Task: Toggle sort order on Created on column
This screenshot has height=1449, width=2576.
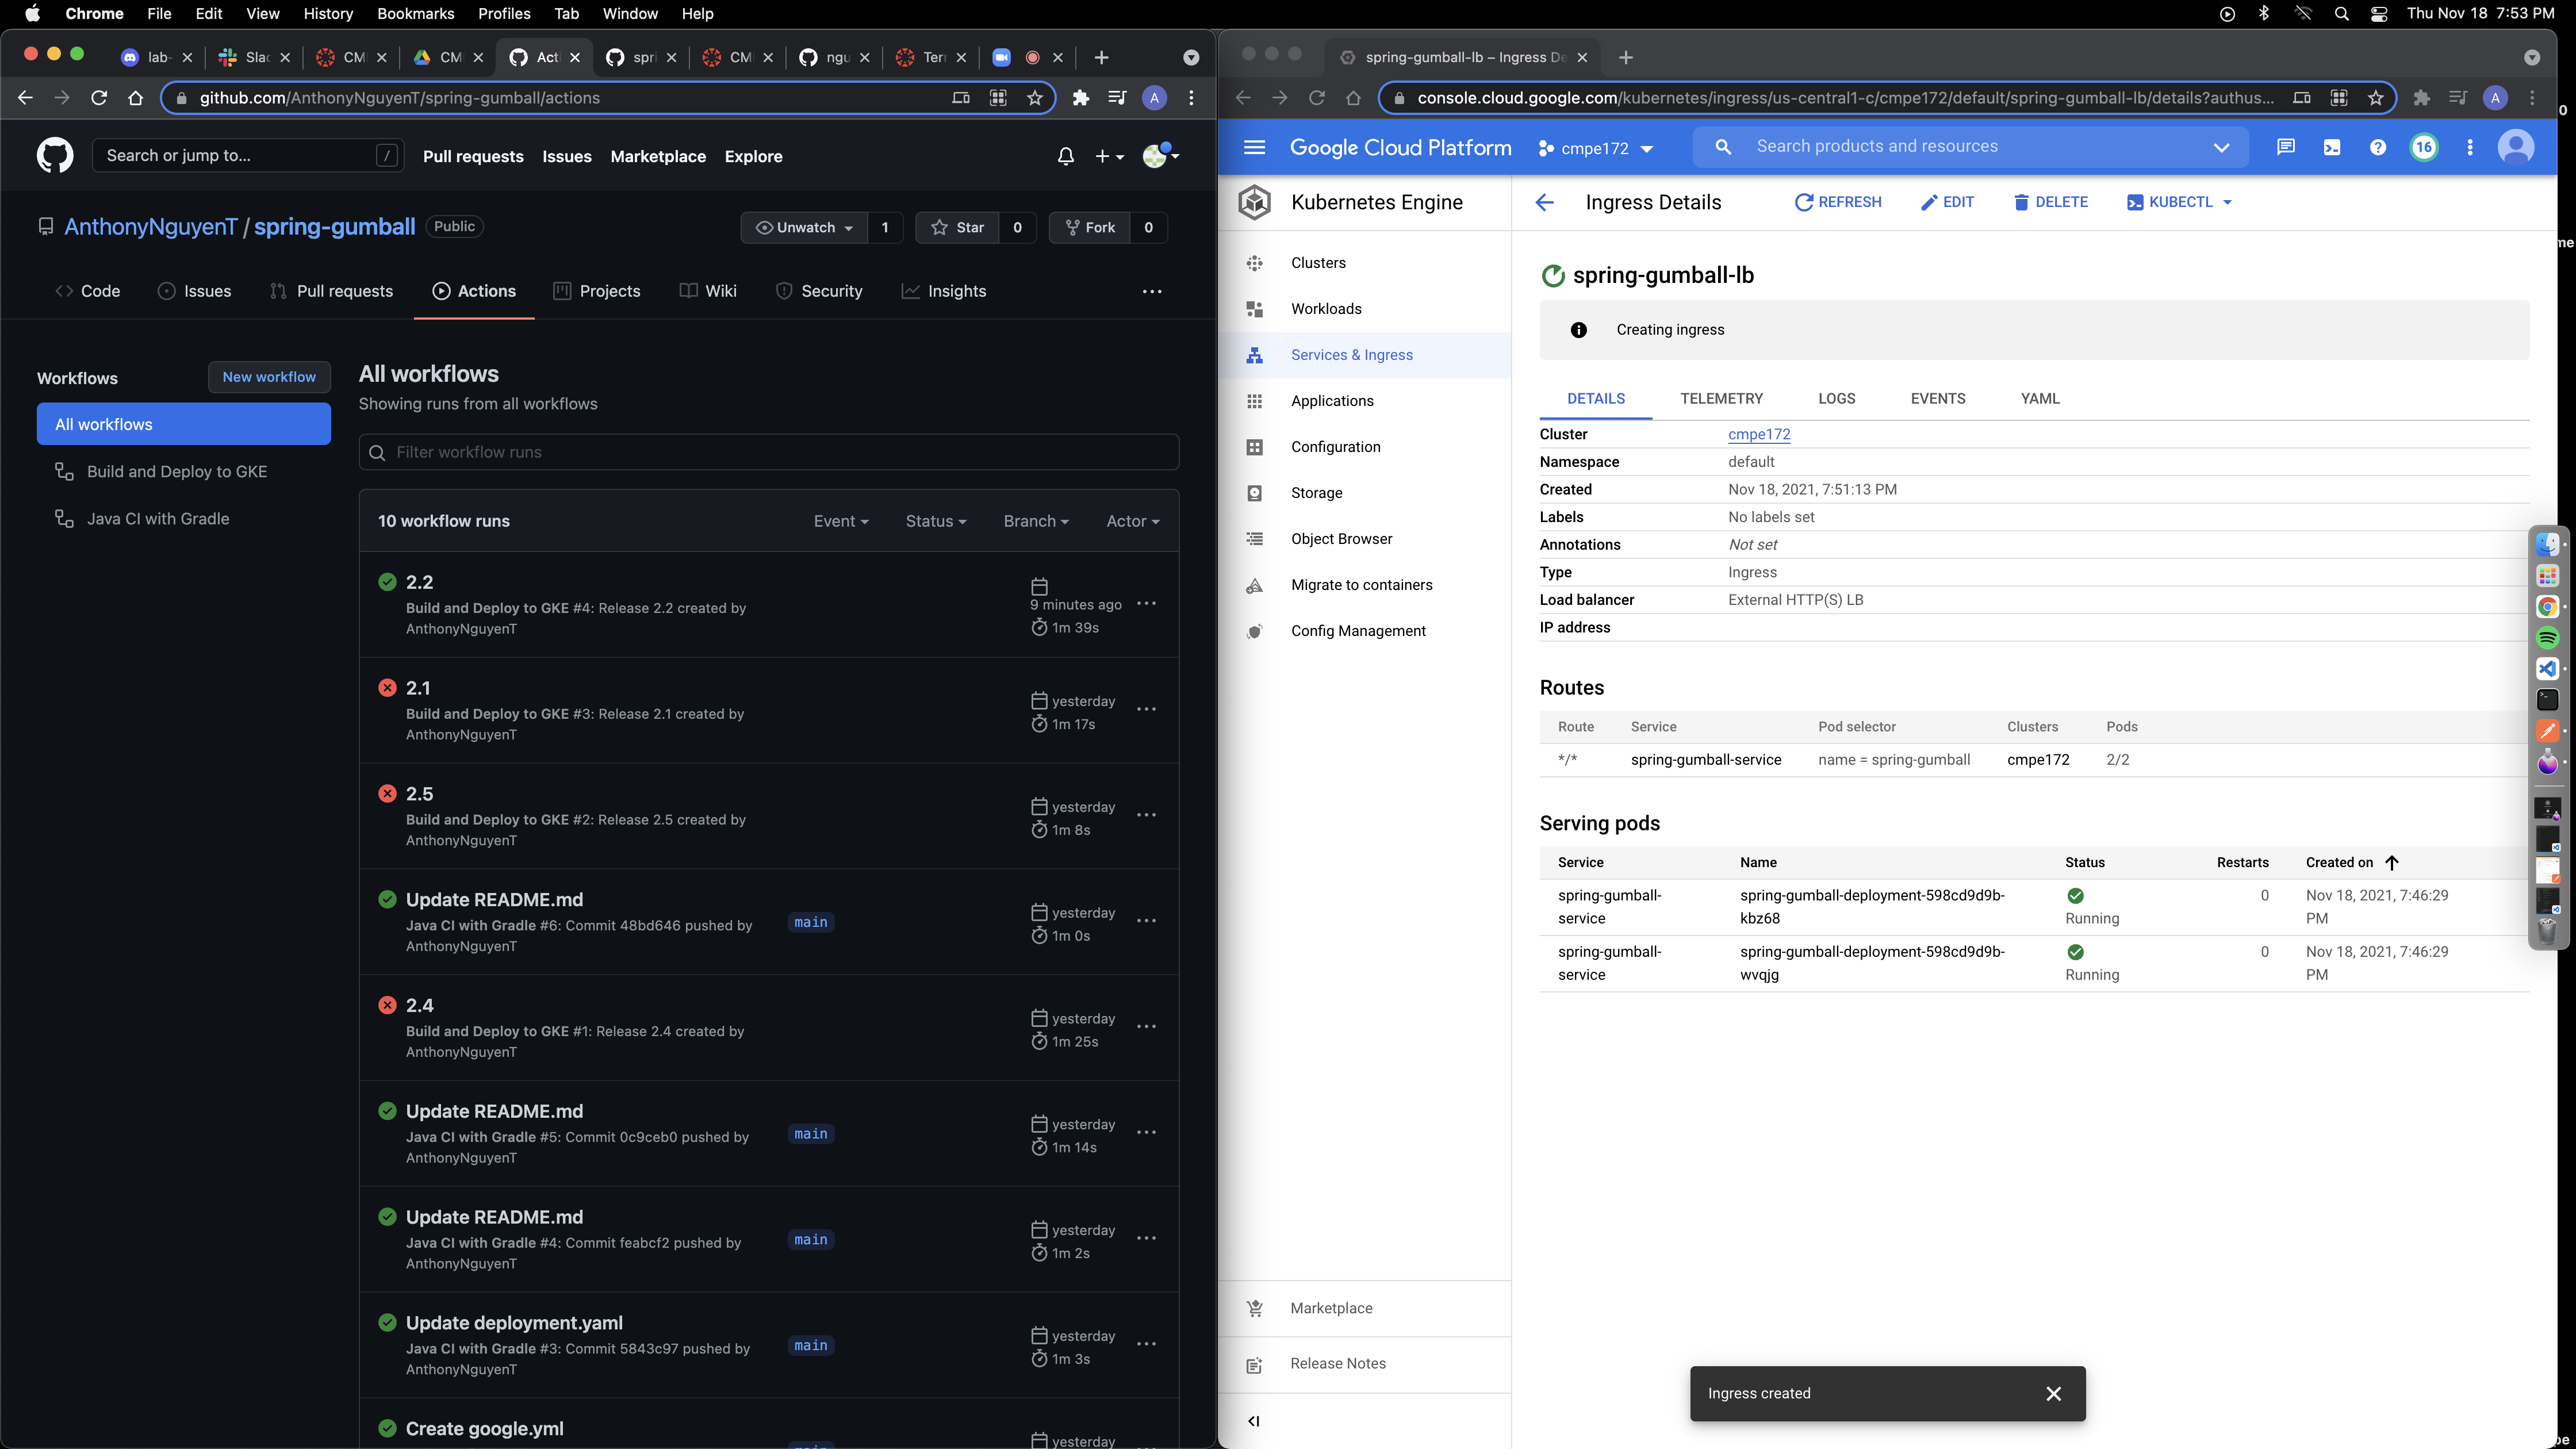Action: pos(2391,862)
